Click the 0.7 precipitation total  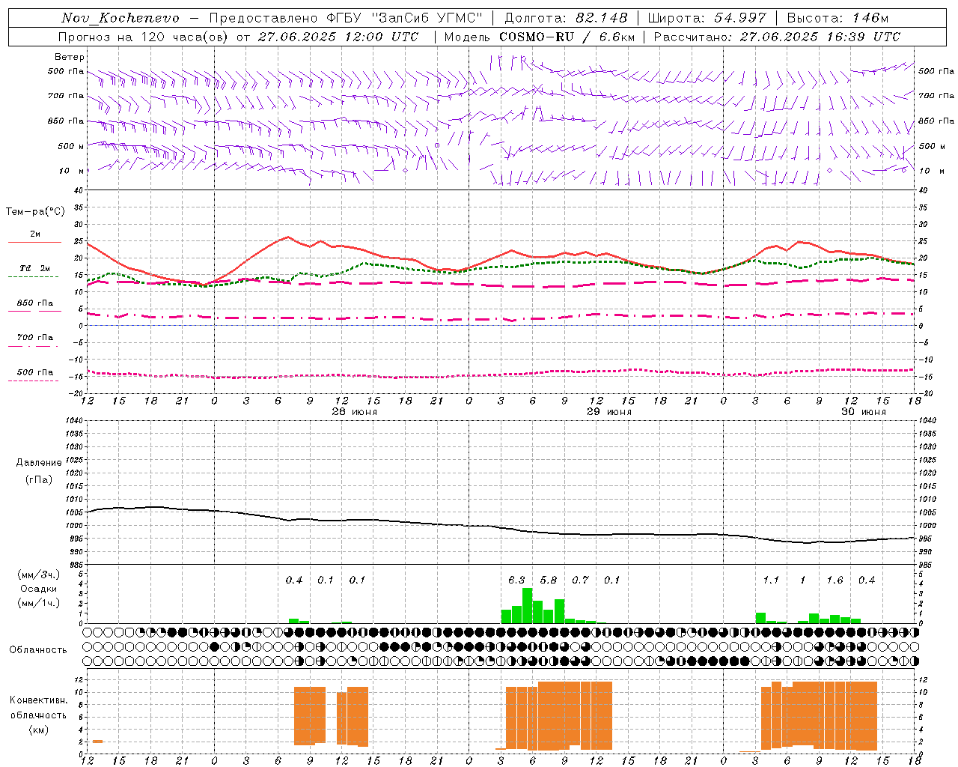coord(580,580)
